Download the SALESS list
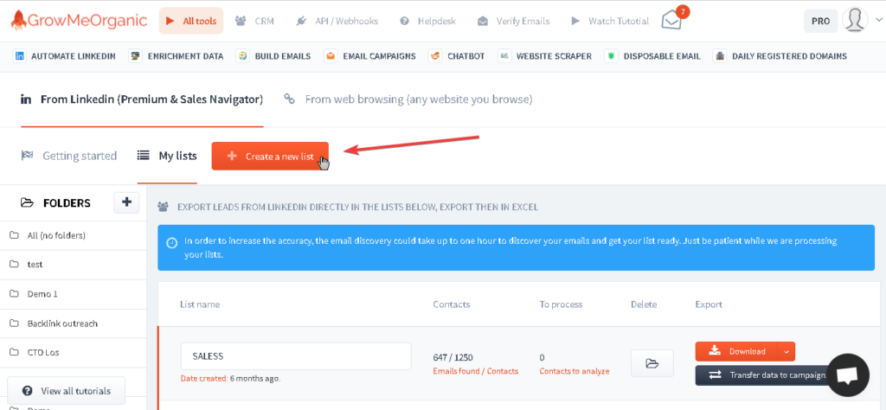Screen dimensions: 886x410 736,351
